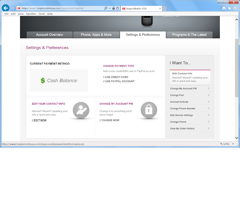Open the browser Home icon
This screenshot has width=240, height=200.
coord(224,8)
